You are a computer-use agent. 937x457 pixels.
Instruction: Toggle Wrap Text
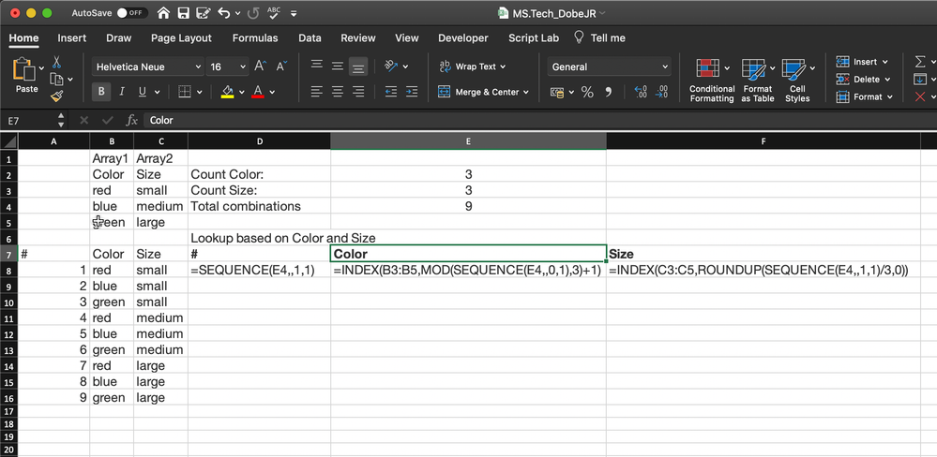472,66
